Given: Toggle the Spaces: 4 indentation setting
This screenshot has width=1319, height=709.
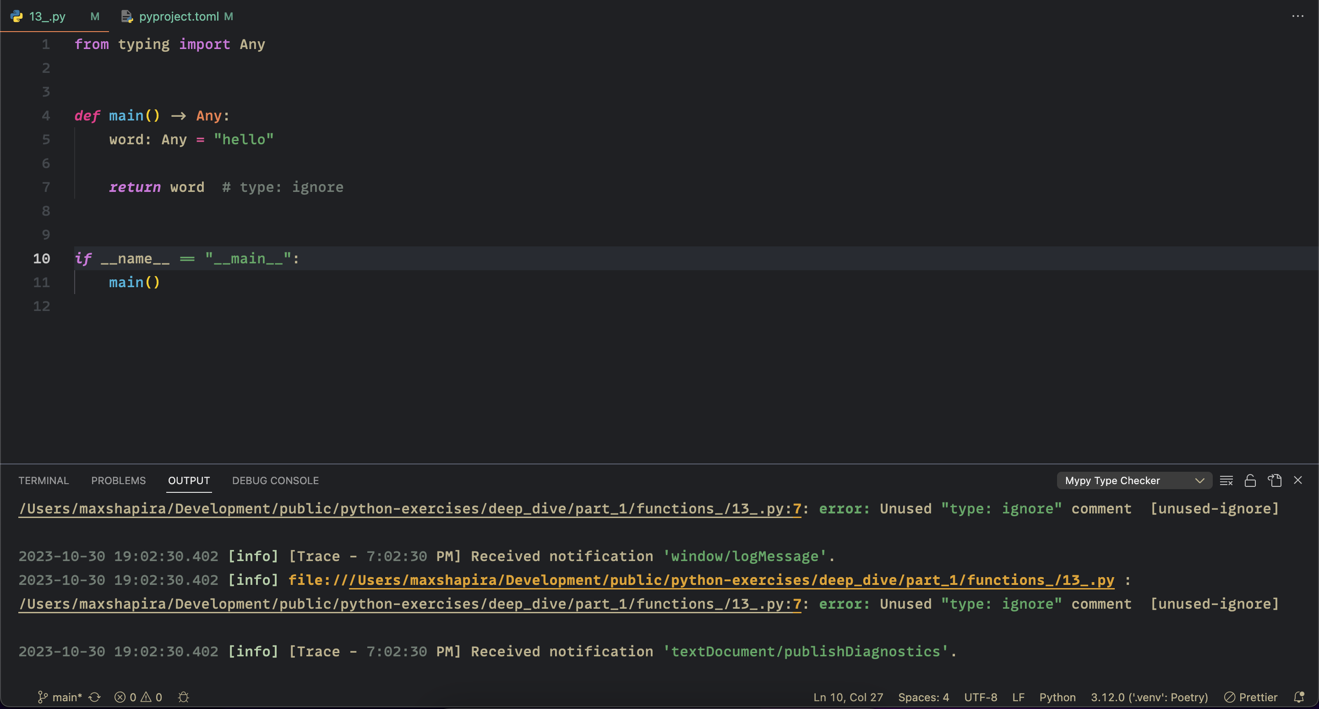Looking at the screenshot, I should pos(923,697).
